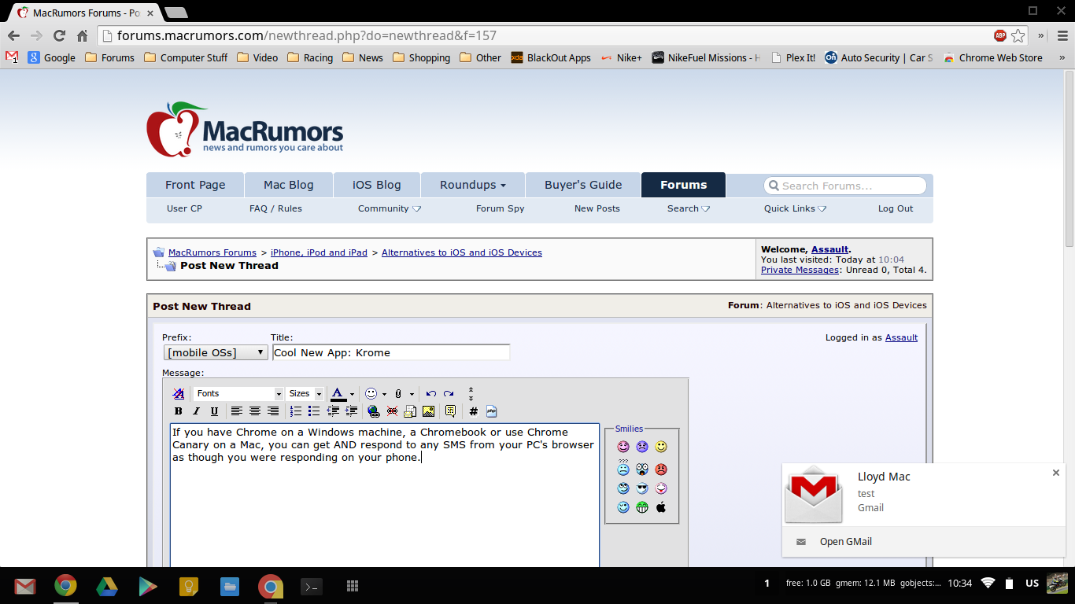
Task: Click the Remove Text Formatting icon
Action: coord(179,393)
